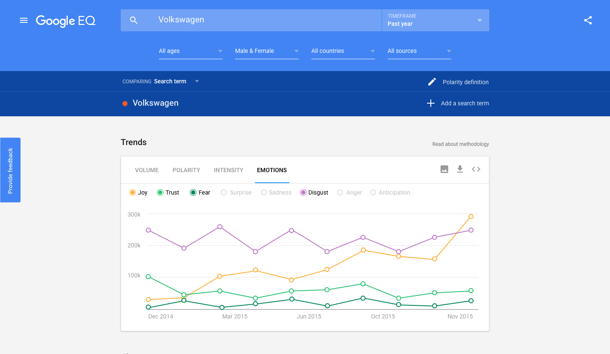Toggle Trust emotion series
Image resolution: width=610 pixels, height=354 pixels.
(x=168, y=192)
